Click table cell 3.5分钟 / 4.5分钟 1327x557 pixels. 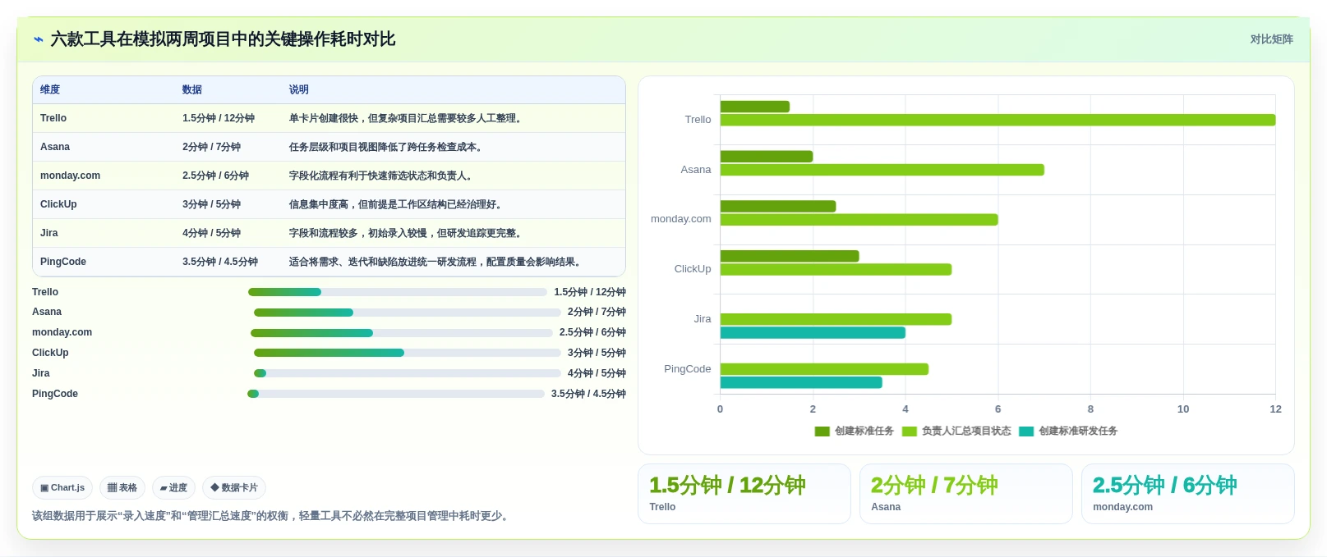(220, 262)
